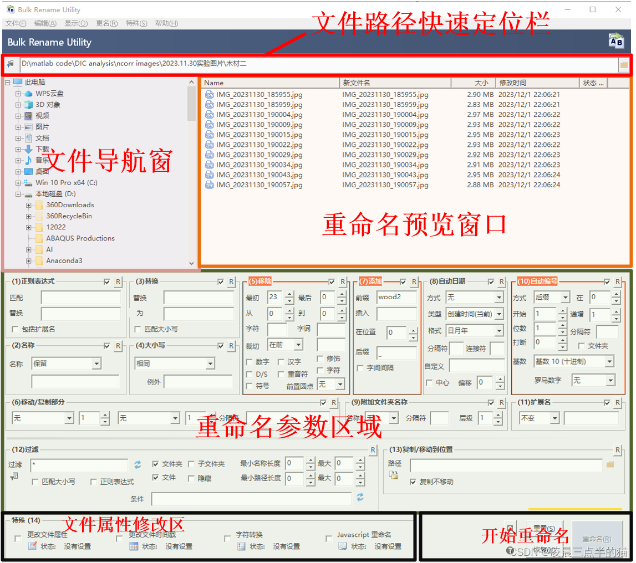Click JPG icon of IMG_20231130_190057.jpg
The image size is (636, 563).
tap(209, 185)
